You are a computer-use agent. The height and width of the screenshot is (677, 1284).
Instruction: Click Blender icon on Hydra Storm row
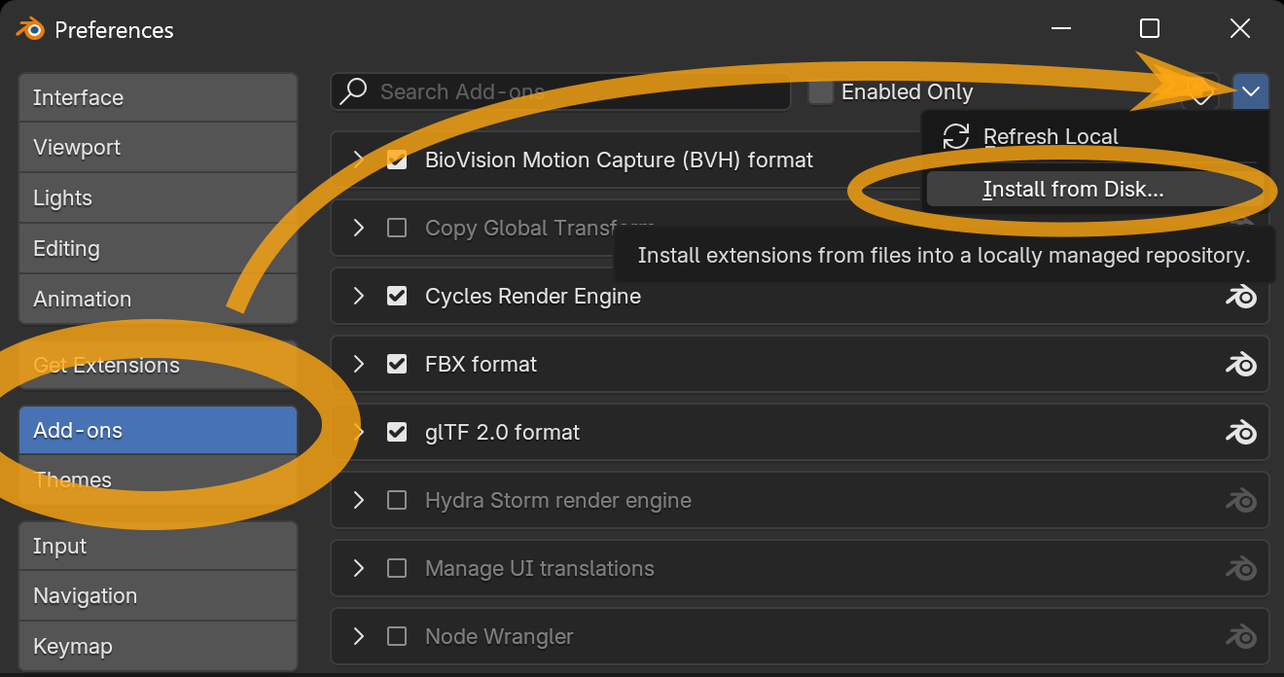coord(1240,501)
